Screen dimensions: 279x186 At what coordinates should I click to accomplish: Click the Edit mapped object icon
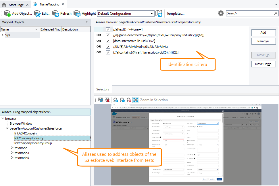point(37,13)
